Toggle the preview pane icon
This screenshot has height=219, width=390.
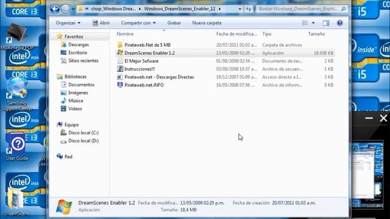coord(326,23)
